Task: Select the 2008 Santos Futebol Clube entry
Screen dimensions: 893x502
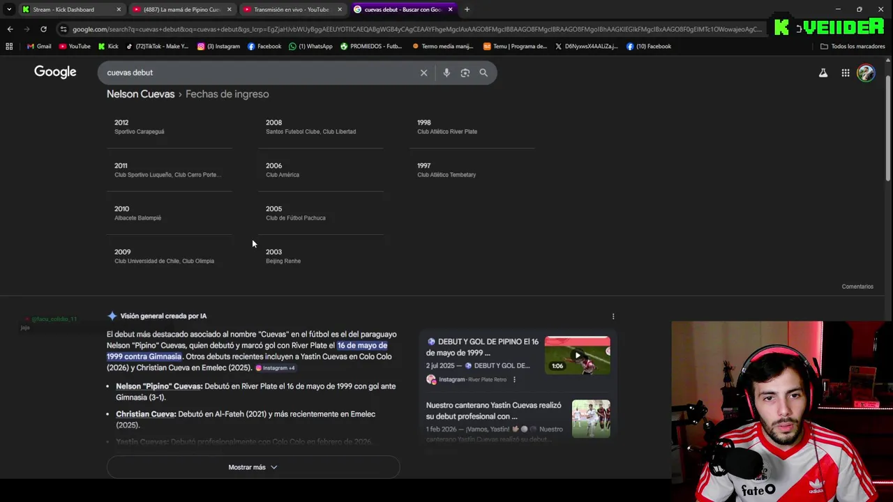Action: (x=320, y=126)
